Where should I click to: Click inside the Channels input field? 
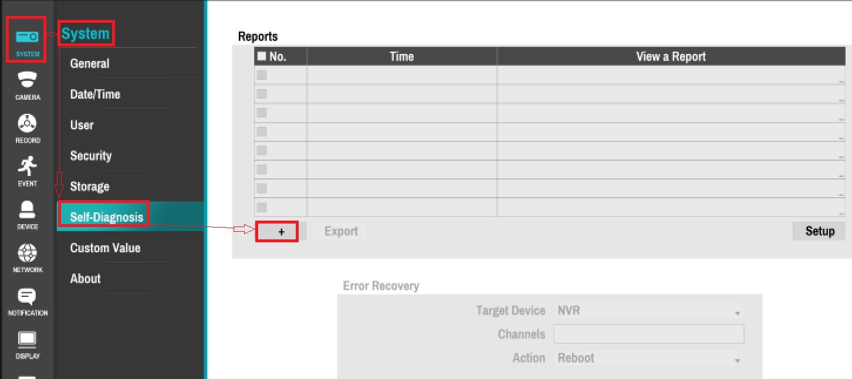[x=648, y=334]
